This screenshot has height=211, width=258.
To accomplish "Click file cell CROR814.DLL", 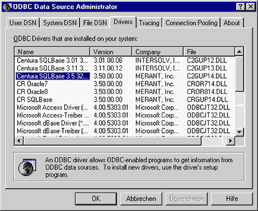I will 207,92.
